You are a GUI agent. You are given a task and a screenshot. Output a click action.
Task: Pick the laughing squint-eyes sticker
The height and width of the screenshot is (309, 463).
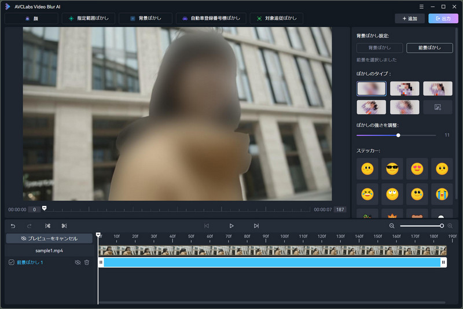(x=368, y=194)
